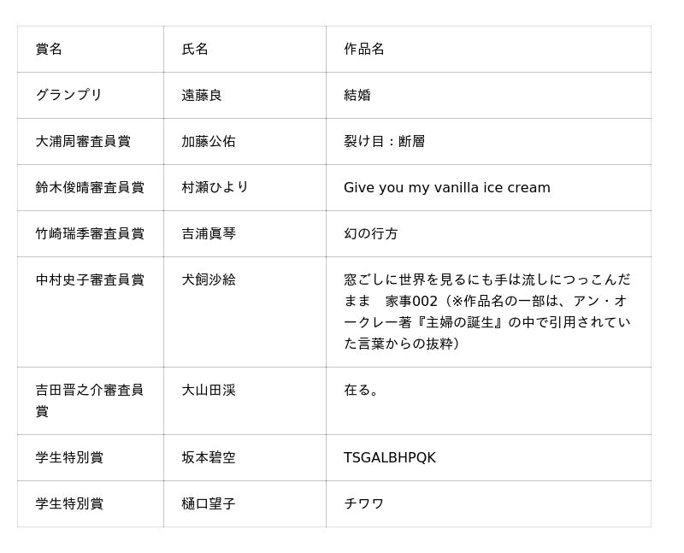Screen dimensions: 684x553
Task: Click the 賞名 column header
Action: click(49, 50)
